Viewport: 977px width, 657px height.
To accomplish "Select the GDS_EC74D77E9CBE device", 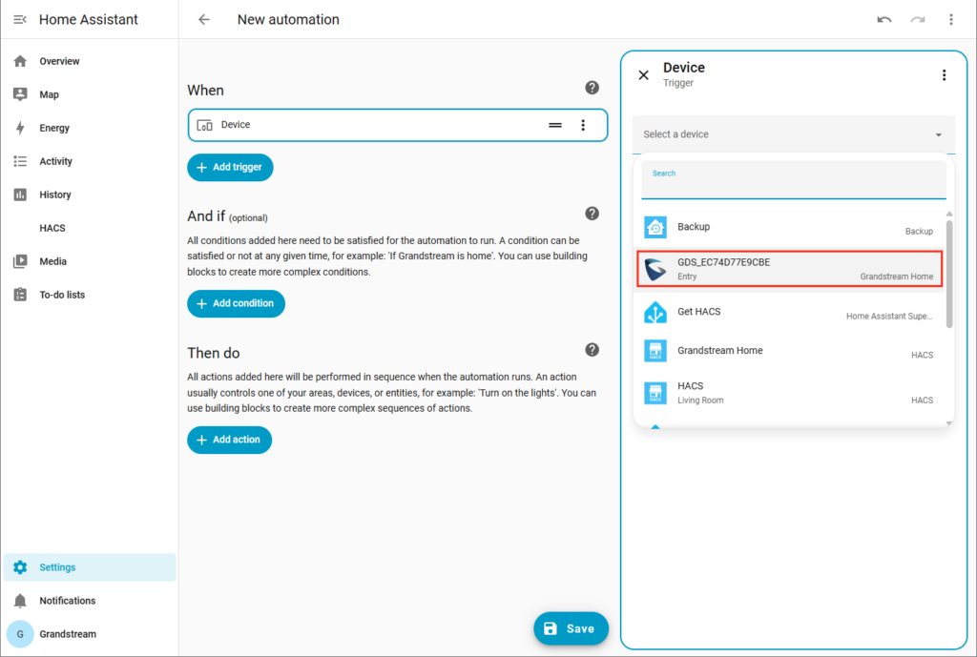I will coord(789,269).
